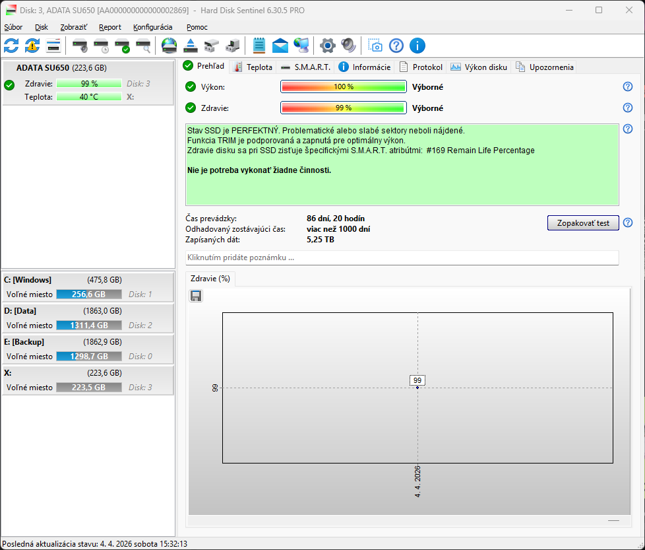Screen dimensions: 645x550
Task: Select the C: [Windows] partition
Action: pyautogui.click(x=88, y=287)
